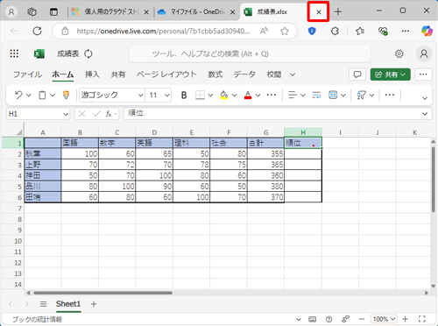Screen dimensions: 438x326
Task: Click the green 共有 share button
Action: click(391, 74)
